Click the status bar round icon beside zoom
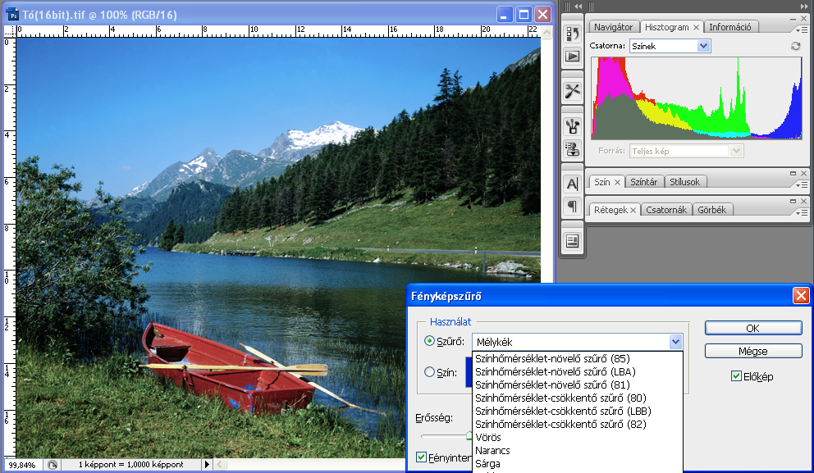814x473 pixels. pyautogui.click(x=53, y=465)
